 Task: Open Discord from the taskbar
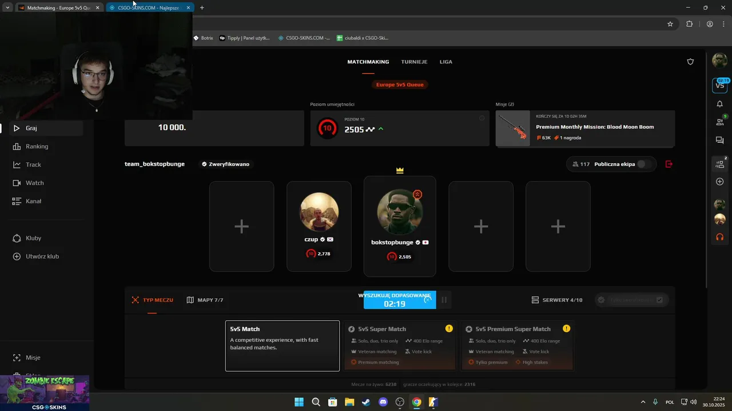pyautogui.click(x=383, y=402)
